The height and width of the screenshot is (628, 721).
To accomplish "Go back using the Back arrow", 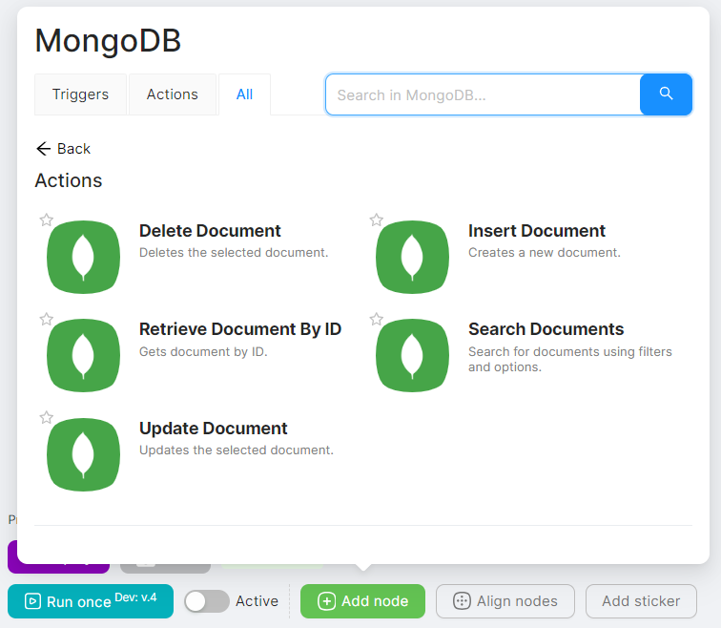I will (43, 149).
